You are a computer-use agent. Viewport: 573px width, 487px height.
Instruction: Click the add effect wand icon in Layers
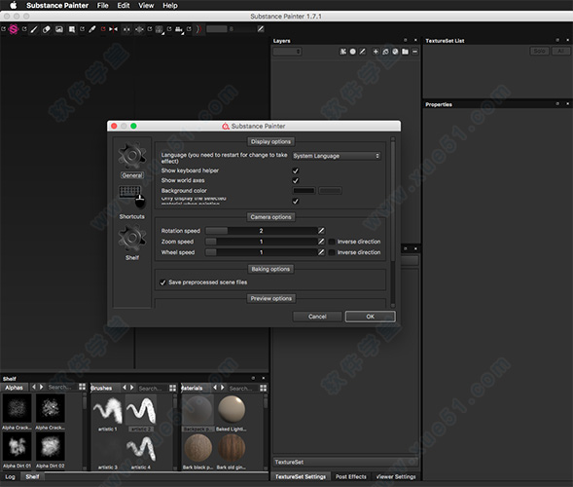[x=342, y=52]
